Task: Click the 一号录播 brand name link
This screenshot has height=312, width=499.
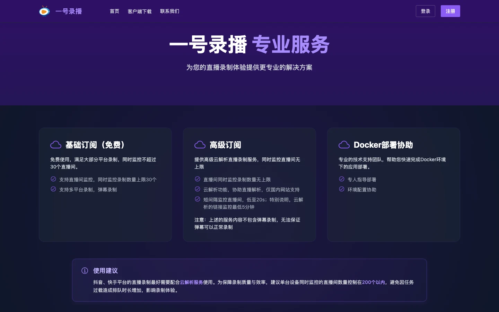Action: (69, 11)
